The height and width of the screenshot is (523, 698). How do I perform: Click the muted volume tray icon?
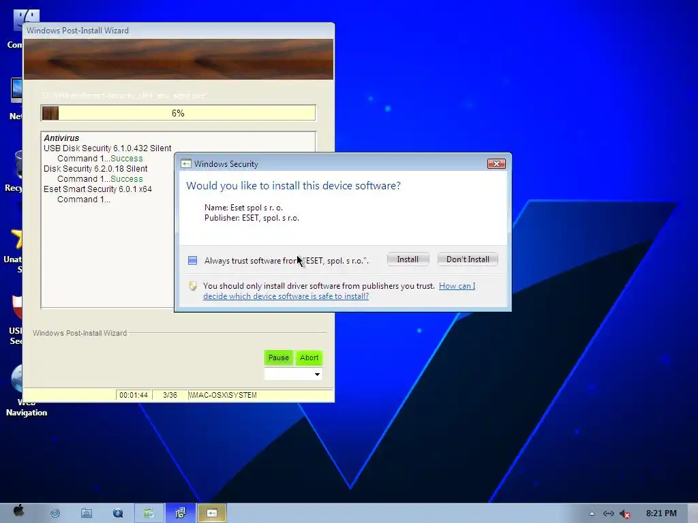point(625,514)
